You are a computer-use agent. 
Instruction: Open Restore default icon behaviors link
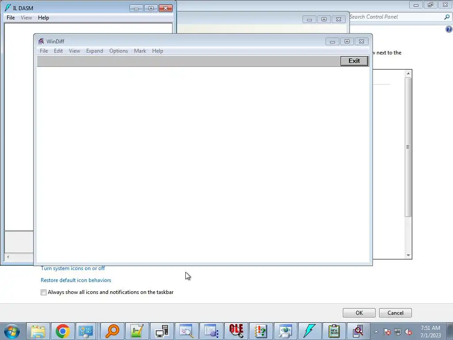click(x=76, y=280)
